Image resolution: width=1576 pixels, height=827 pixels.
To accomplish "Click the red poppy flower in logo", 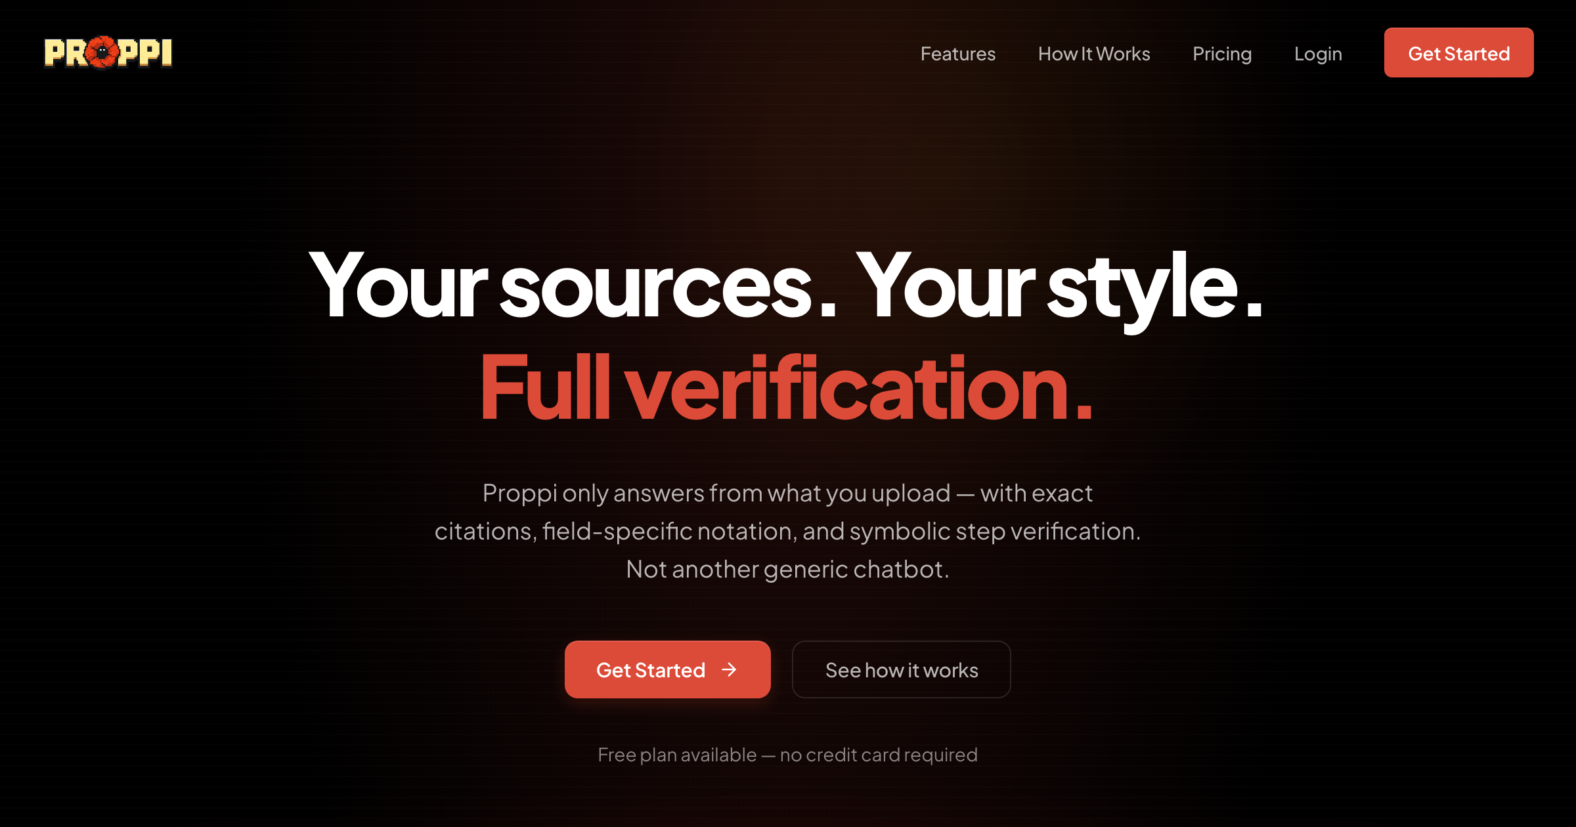I will (102, 53).
